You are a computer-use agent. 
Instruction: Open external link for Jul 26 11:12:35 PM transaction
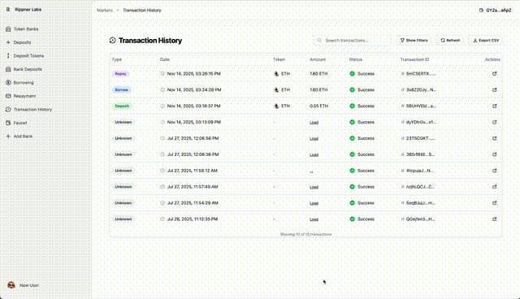tap(494, 219)
